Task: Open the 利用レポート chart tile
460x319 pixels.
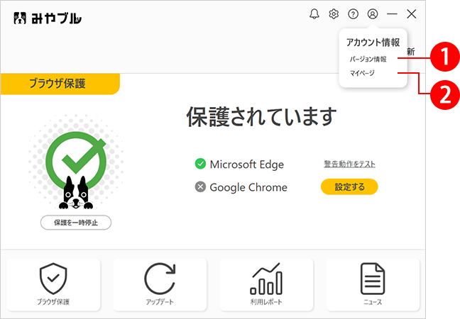Action: [x=266, y=284]
